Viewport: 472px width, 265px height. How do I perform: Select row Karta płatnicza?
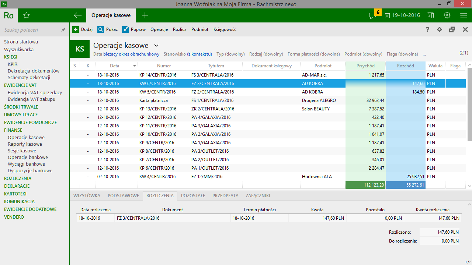click(x=267, y=100)
